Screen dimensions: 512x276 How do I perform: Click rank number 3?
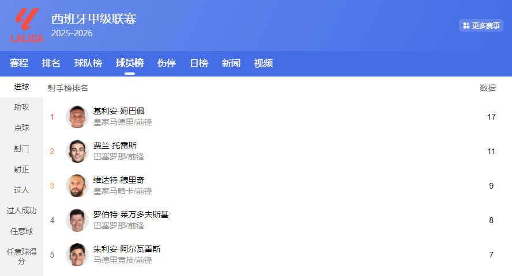point(52,186)
